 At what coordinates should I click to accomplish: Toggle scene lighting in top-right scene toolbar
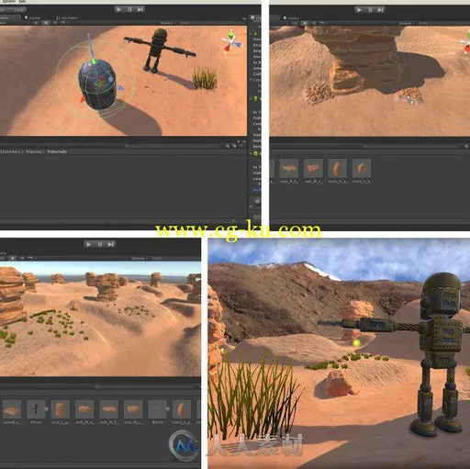pyautogui.click(x=305, y=23)
